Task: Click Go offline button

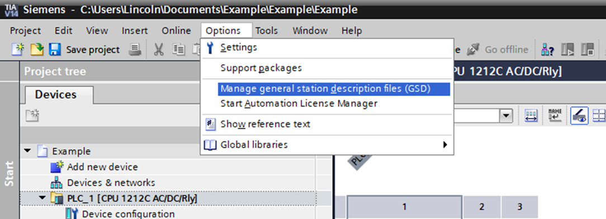Action: point(498,49)
